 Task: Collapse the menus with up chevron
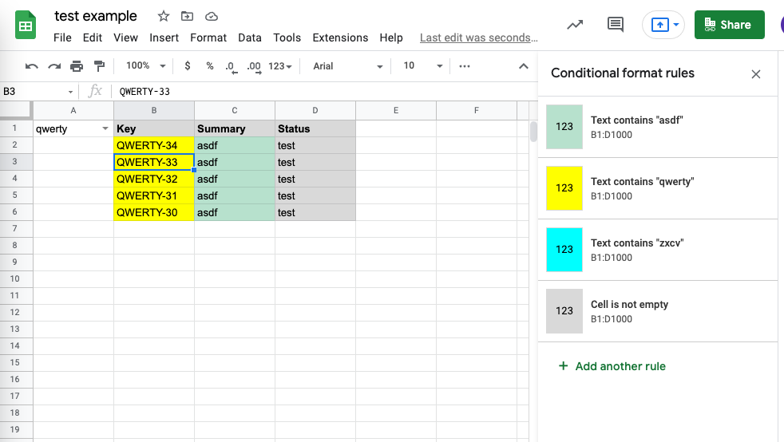click(x=524, y=66)
